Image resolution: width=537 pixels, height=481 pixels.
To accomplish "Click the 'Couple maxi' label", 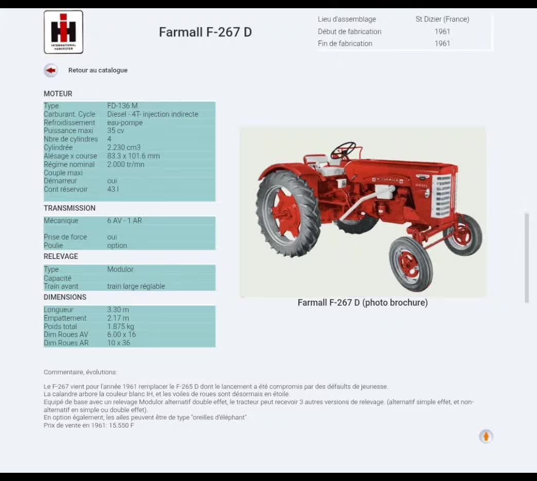I will click(x=63, y=173).
